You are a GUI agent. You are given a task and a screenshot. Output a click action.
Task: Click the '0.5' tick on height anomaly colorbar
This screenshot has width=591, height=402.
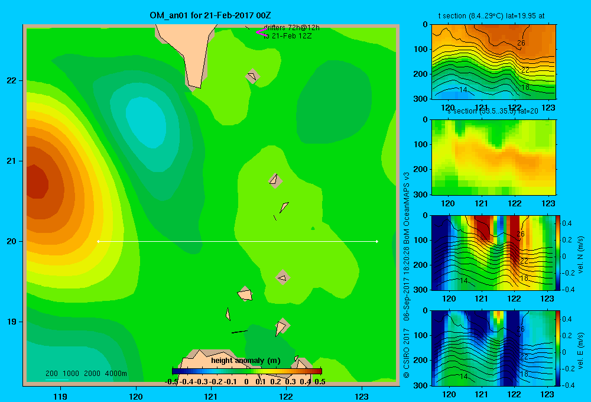pyautogui.click(x=320, y=382)
